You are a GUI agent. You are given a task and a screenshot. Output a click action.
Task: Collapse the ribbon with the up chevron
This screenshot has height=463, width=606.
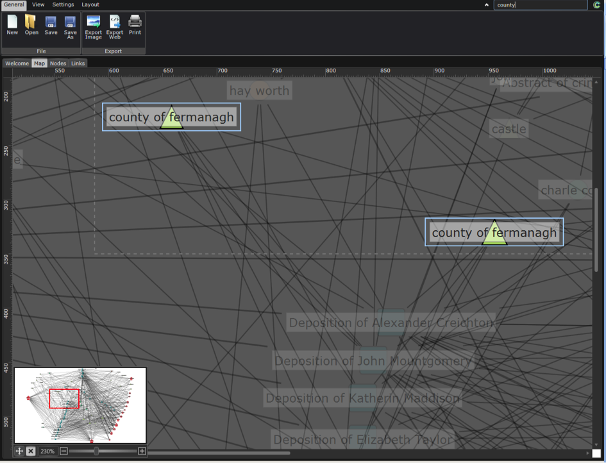pos(486,4)
